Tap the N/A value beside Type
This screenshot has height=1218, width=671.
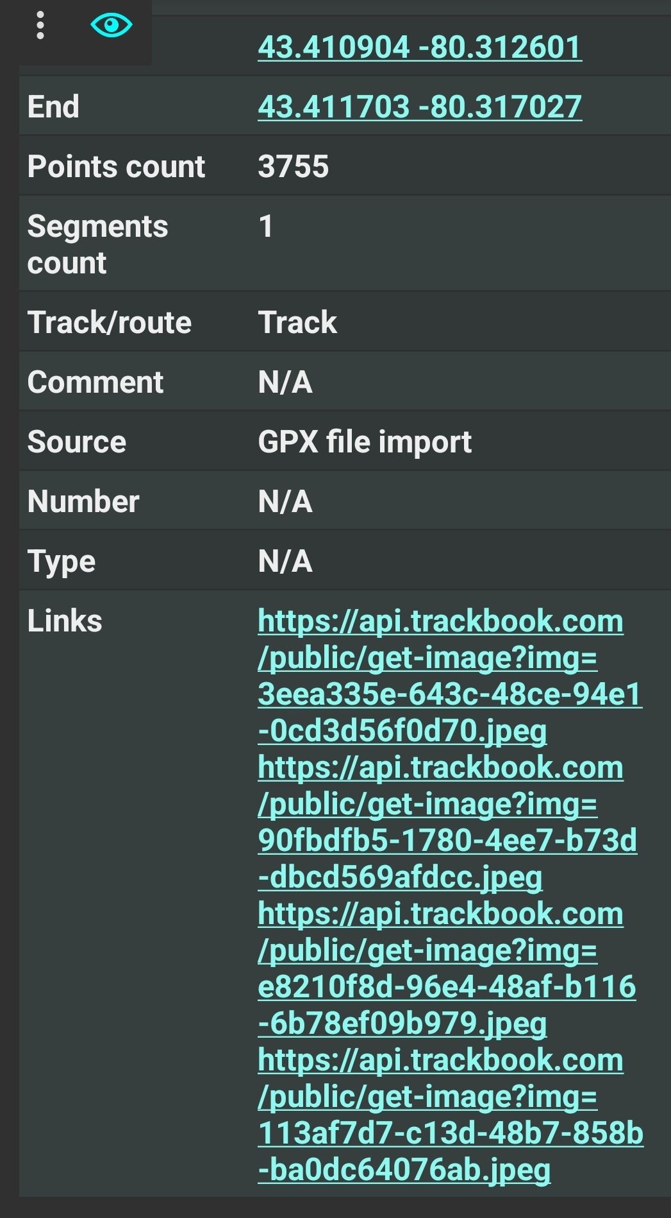pos(285,562)
